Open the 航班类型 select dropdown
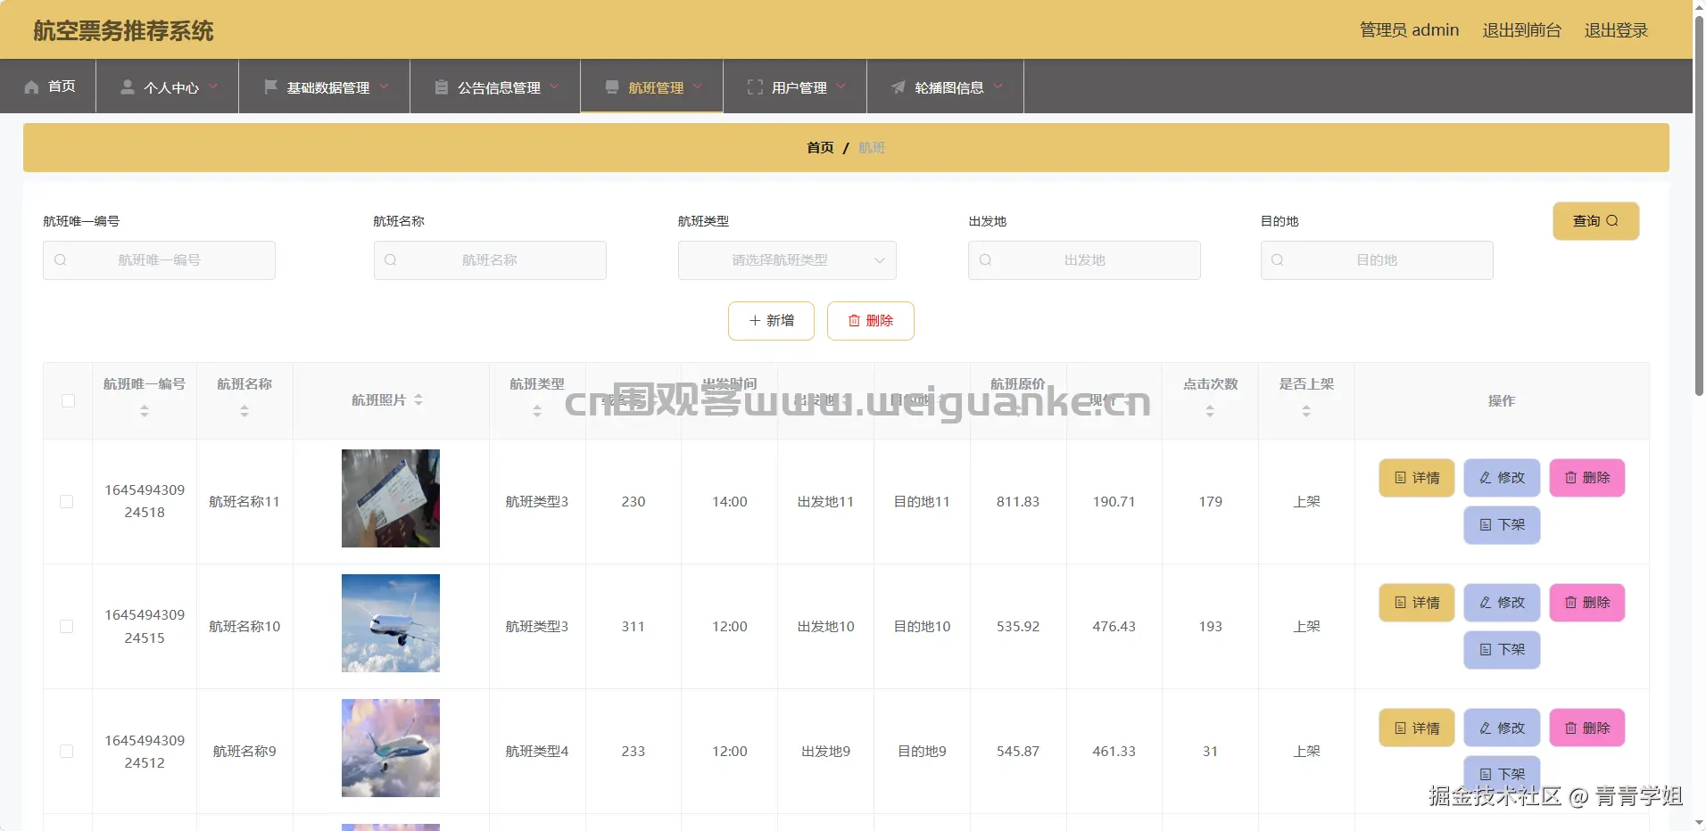Image resolution: width=1706 pixels, height=831 pixels. [787, 260]
